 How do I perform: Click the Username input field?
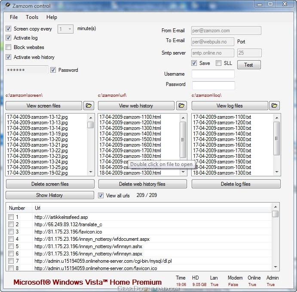[213, 74]
